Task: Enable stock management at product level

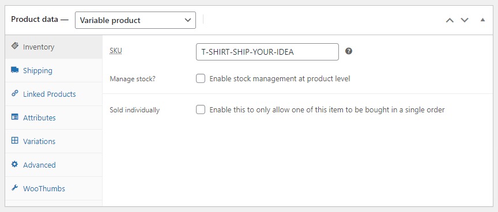Action: click(201, 78)
